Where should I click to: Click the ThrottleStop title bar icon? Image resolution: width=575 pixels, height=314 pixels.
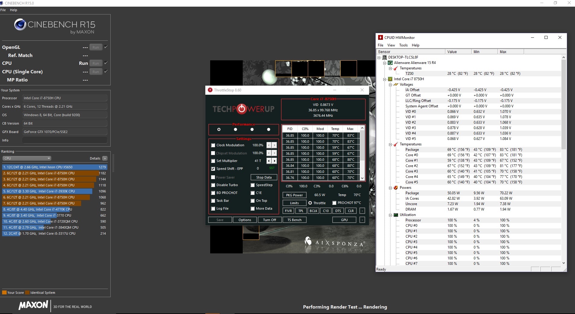click(x=210, y=90)
